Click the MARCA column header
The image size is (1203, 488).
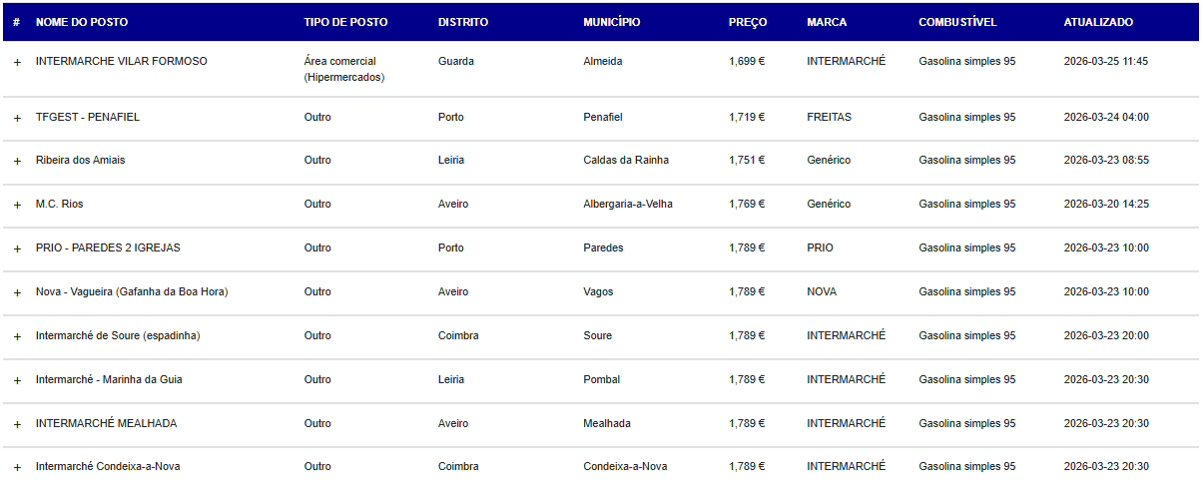pos(827,22)
